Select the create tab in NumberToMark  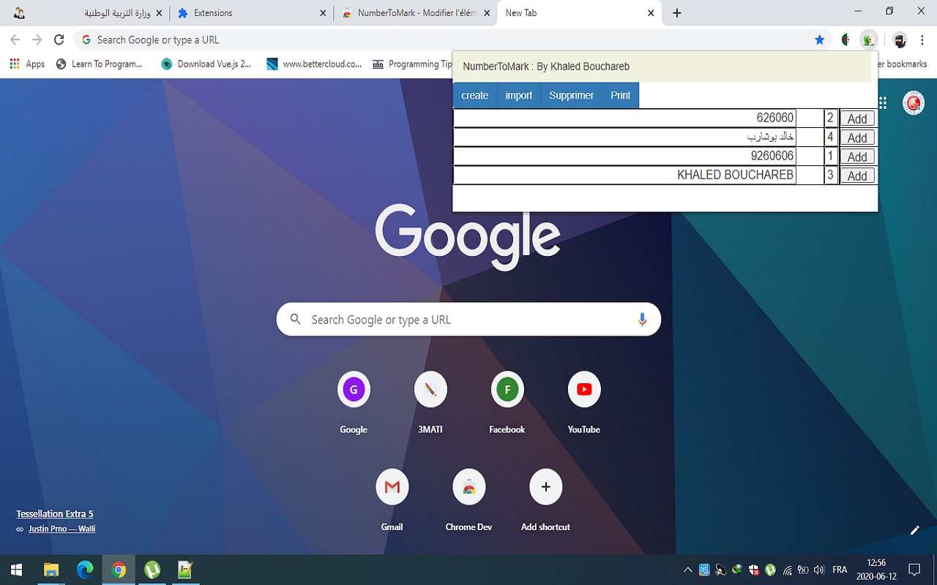click(x=474, y=95)
